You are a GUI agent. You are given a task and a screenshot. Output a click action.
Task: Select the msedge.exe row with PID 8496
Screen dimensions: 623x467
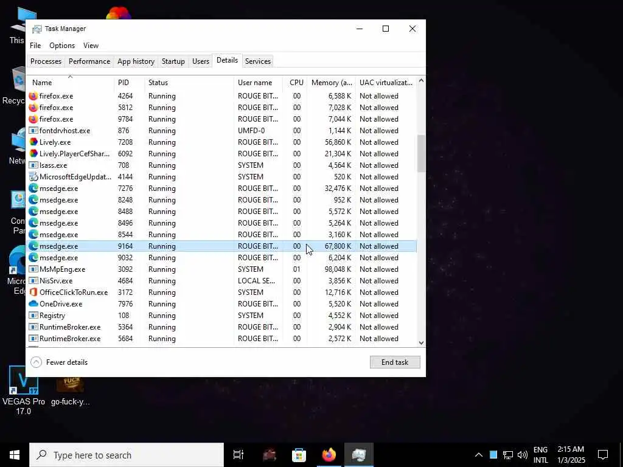pos(221,223)
